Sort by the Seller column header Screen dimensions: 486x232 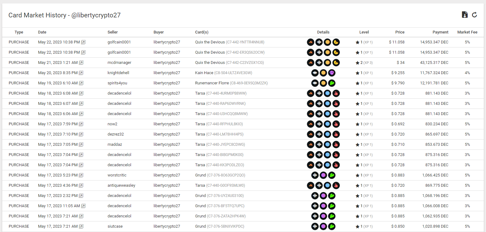[113, 32]
